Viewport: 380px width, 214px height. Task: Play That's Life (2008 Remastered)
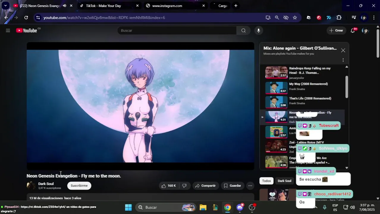pos(303,102)
